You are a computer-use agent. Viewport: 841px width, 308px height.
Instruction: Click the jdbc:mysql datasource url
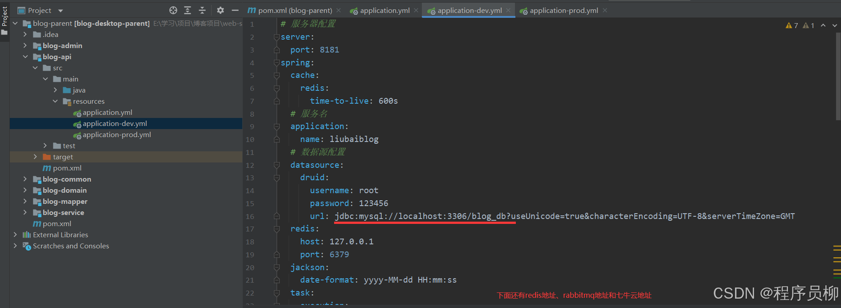565,216
